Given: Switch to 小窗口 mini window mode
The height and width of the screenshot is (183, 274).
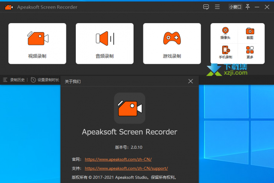Looking at the screenshot, I should tap(235, 7).
